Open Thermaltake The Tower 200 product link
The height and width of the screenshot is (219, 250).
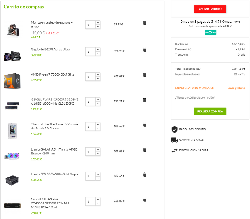click(54, 126)
